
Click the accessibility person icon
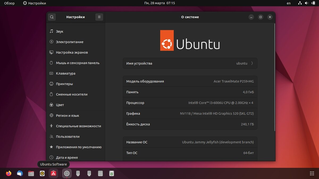click(x=51, y=126)
